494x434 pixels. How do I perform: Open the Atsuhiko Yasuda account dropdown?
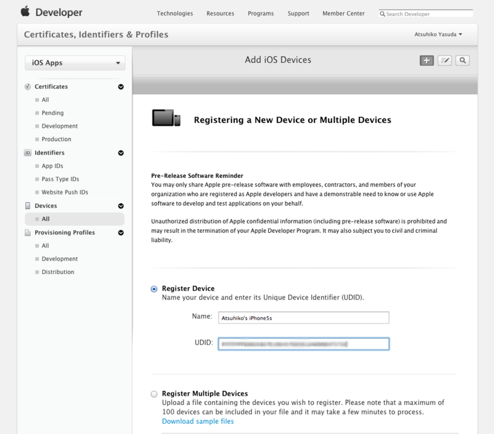[438, 35]
